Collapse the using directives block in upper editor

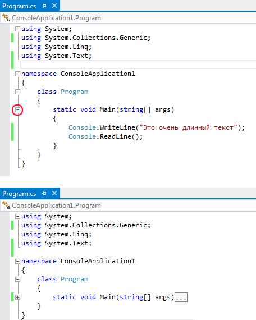point(18,29)
